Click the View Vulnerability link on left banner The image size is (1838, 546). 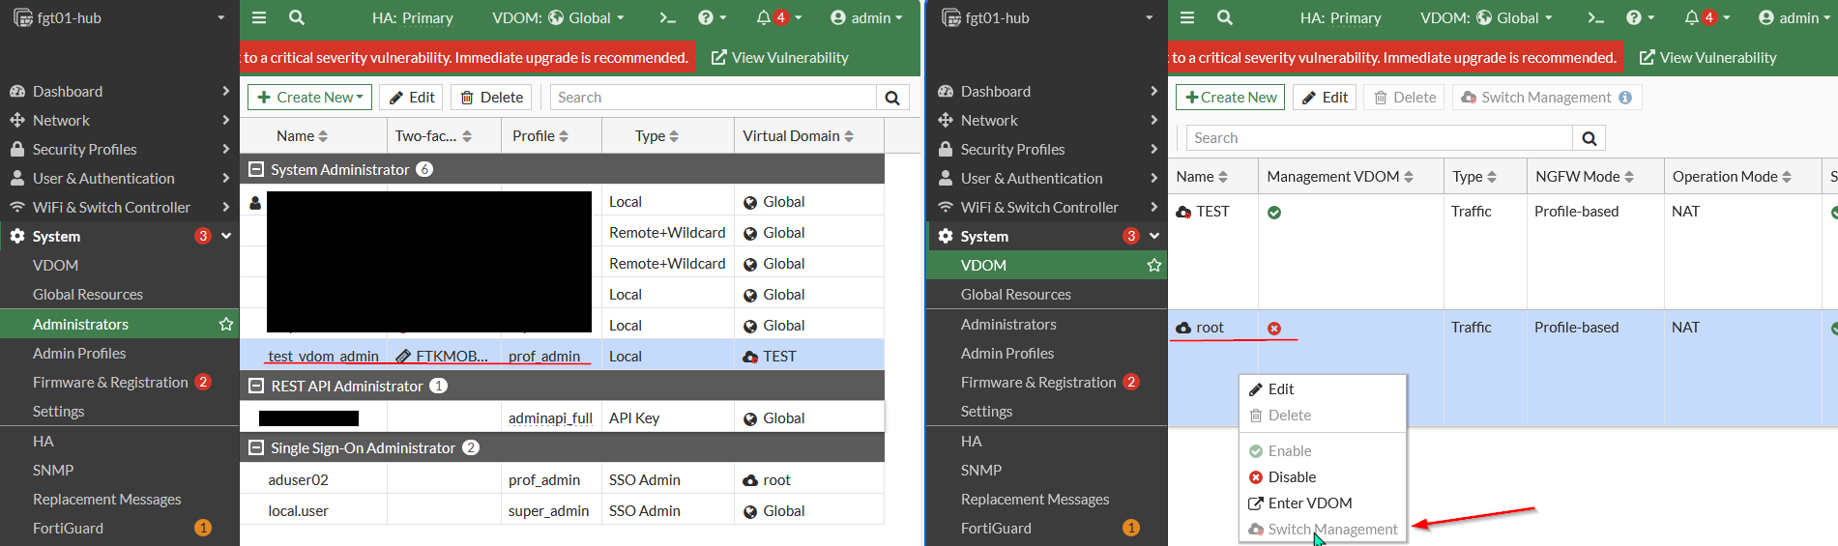click(x=779, y=57)
